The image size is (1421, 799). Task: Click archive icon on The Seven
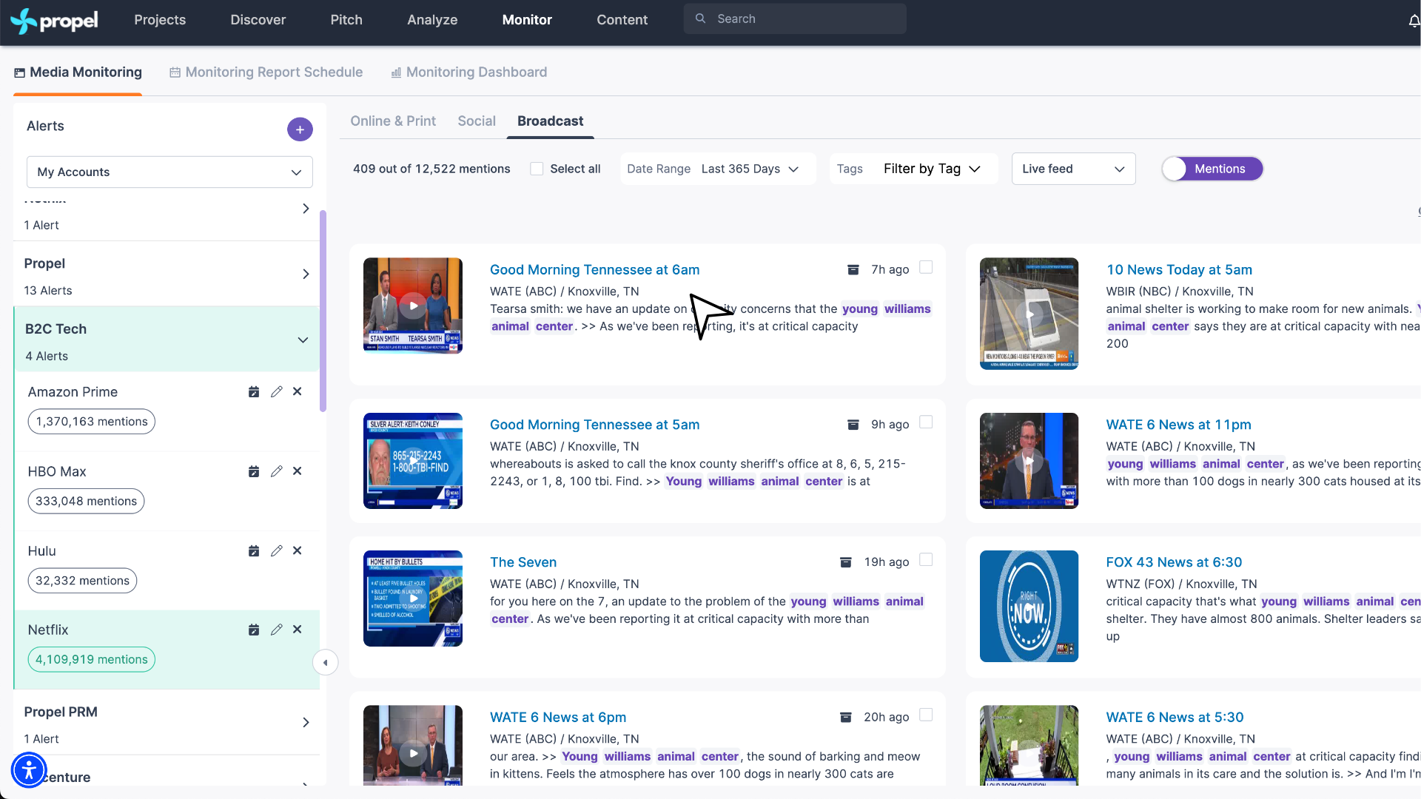tap(846, 562)
